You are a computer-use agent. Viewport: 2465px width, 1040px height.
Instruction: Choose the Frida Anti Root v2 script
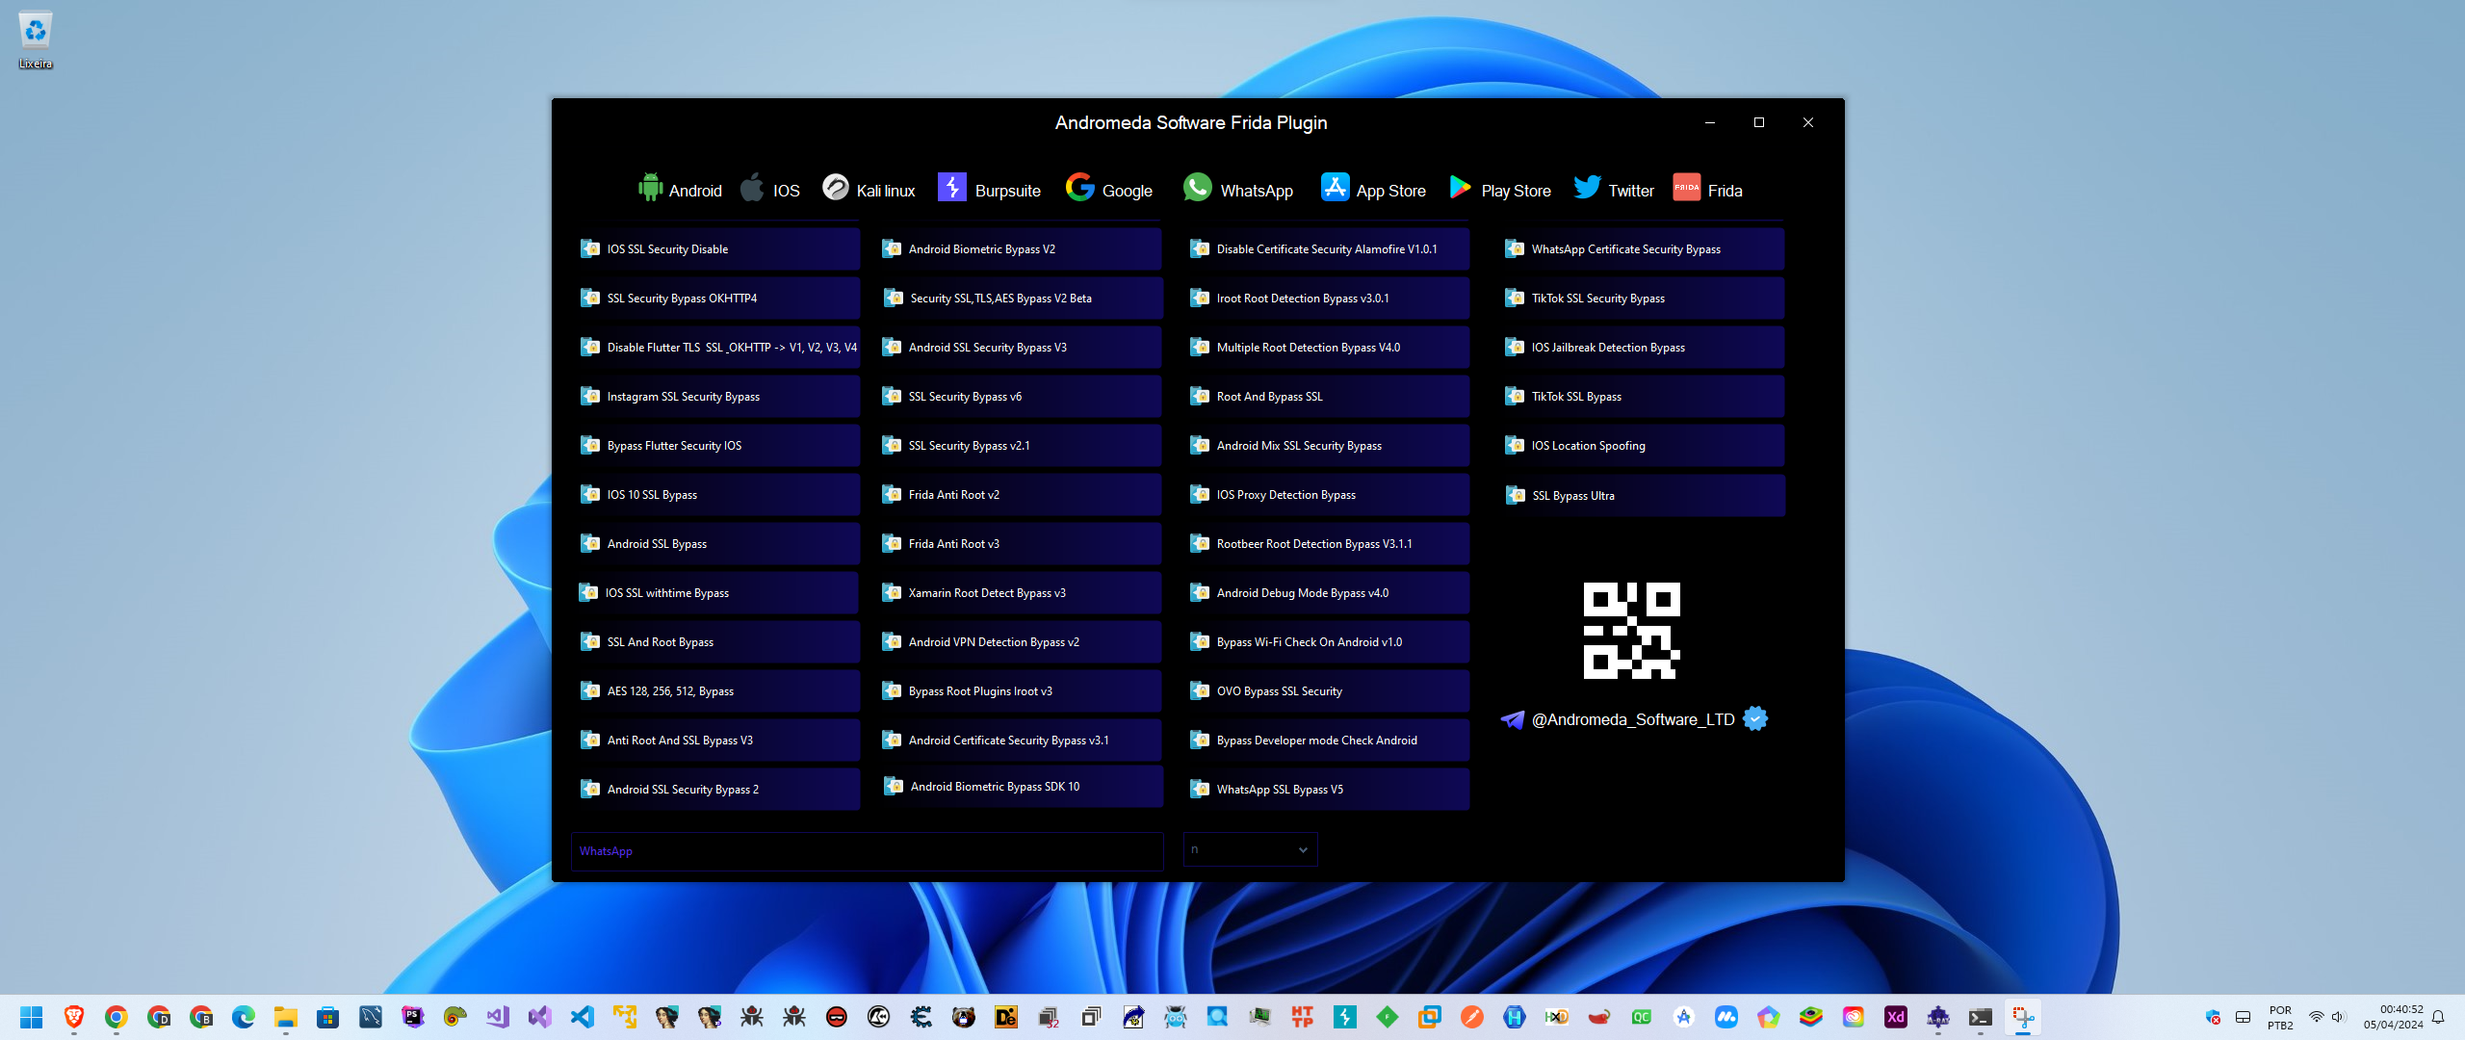(1017, 494)
